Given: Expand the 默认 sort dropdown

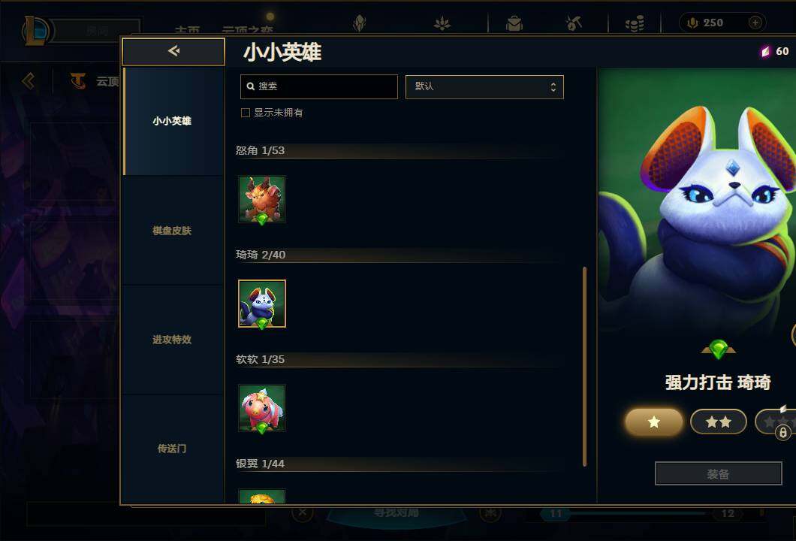Looking at the screenshot, I should (x=484, y=87).
